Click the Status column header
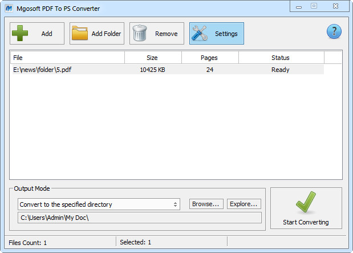The height and width of the screenshot is (253, 353). click(280, 58)
